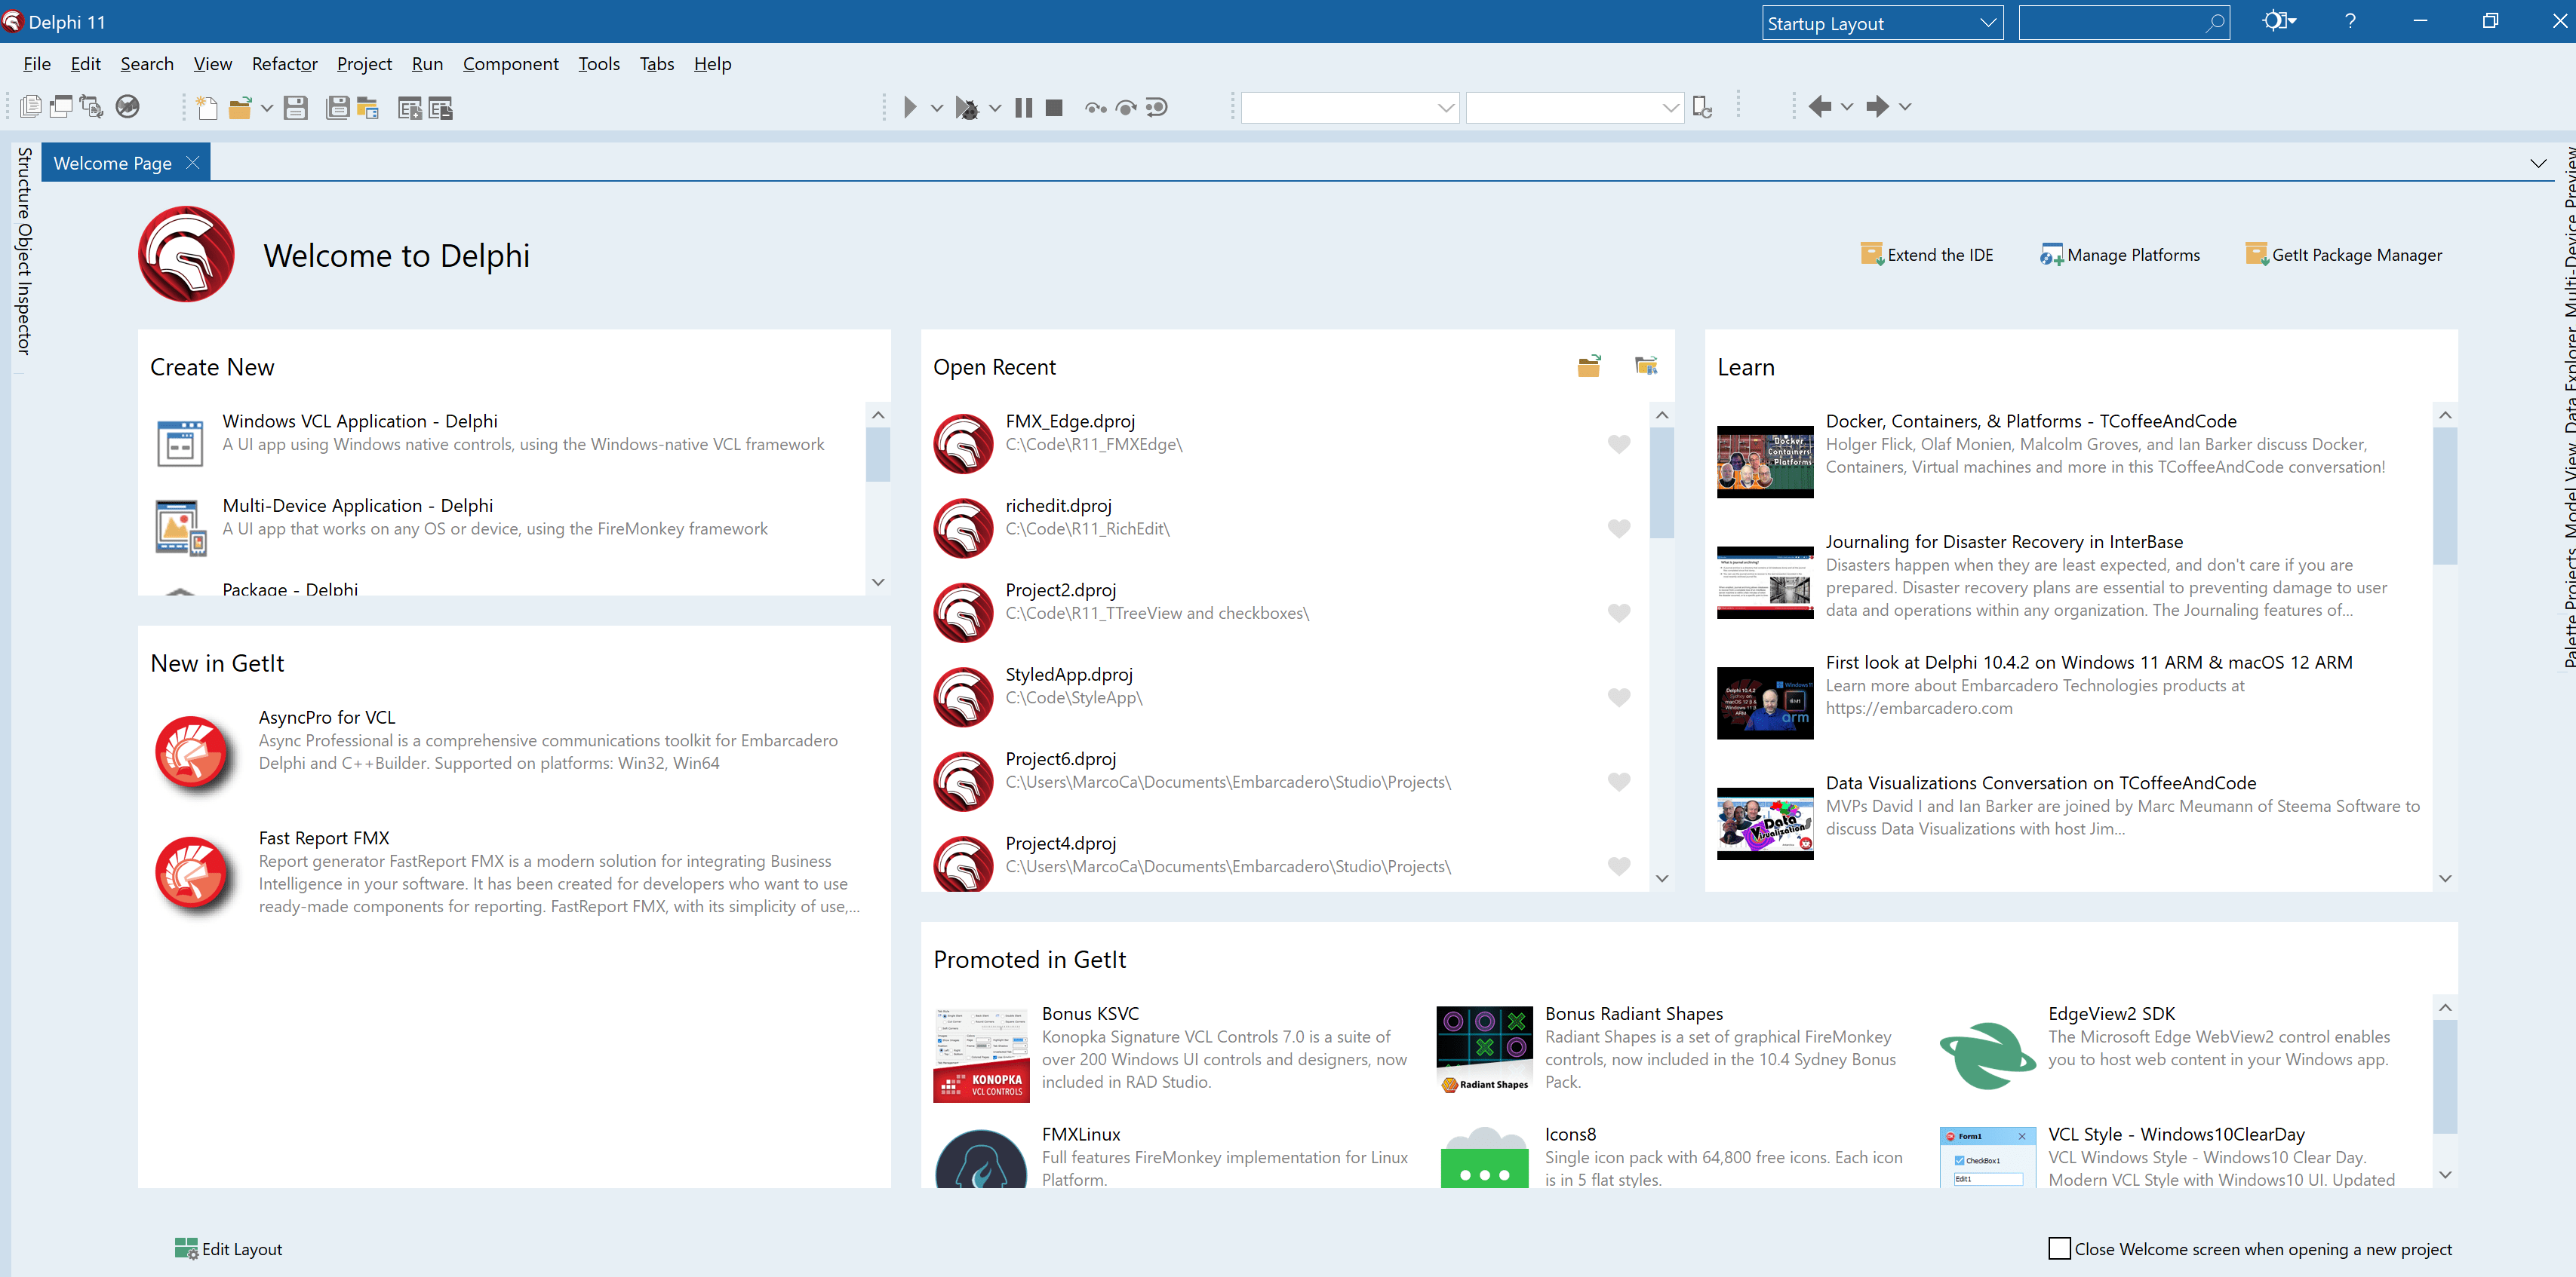Click the Program Pause toolbar icon
Image resolution: width=2576 pixels, height=1277 pixels.
coord(1023,107)
